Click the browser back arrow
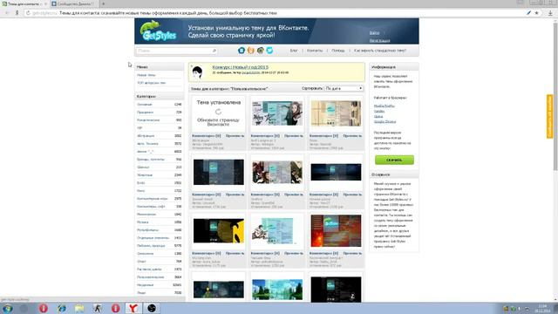 click(7, 13)
